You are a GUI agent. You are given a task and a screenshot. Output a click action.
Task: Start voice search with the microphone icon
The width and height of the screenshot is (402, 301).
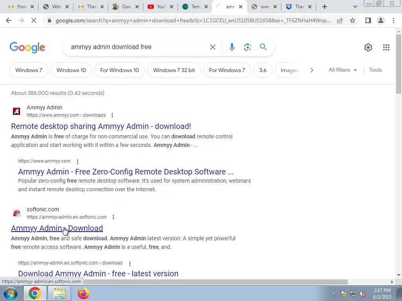[x=232, y=47]
